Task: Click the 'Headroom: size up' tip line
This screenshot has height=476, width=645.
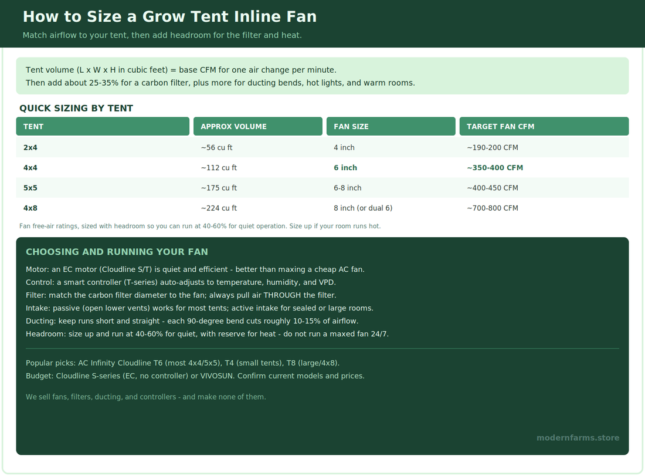Action: (207, 334)
